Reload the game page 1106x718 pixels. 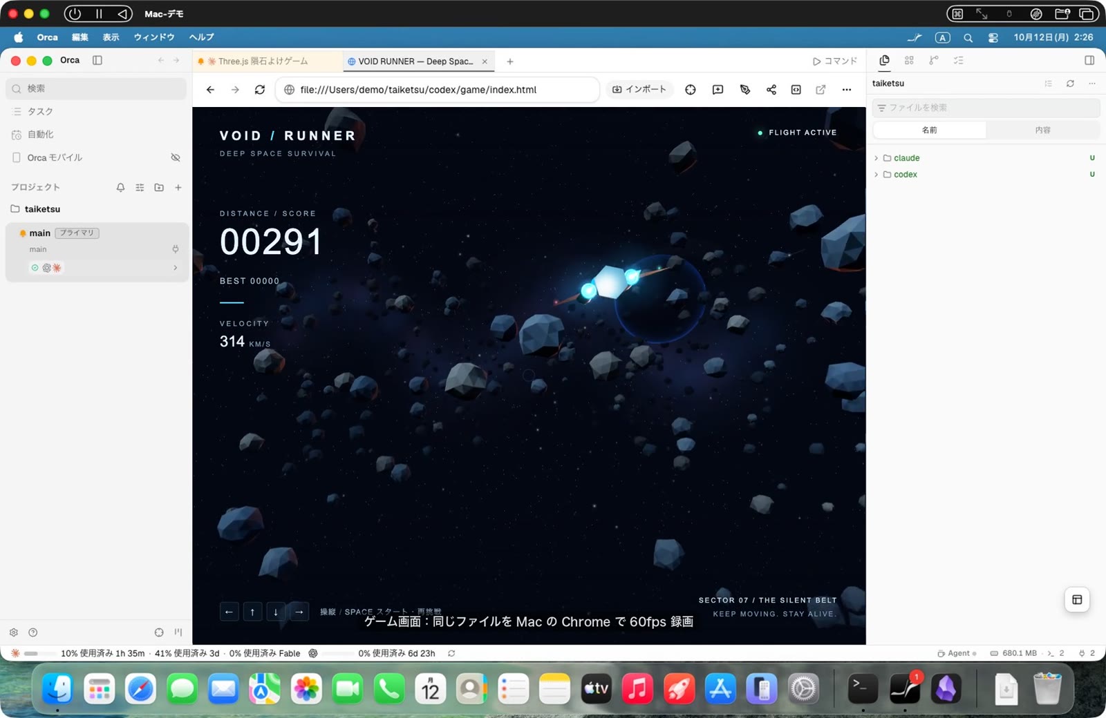[260, 90]
